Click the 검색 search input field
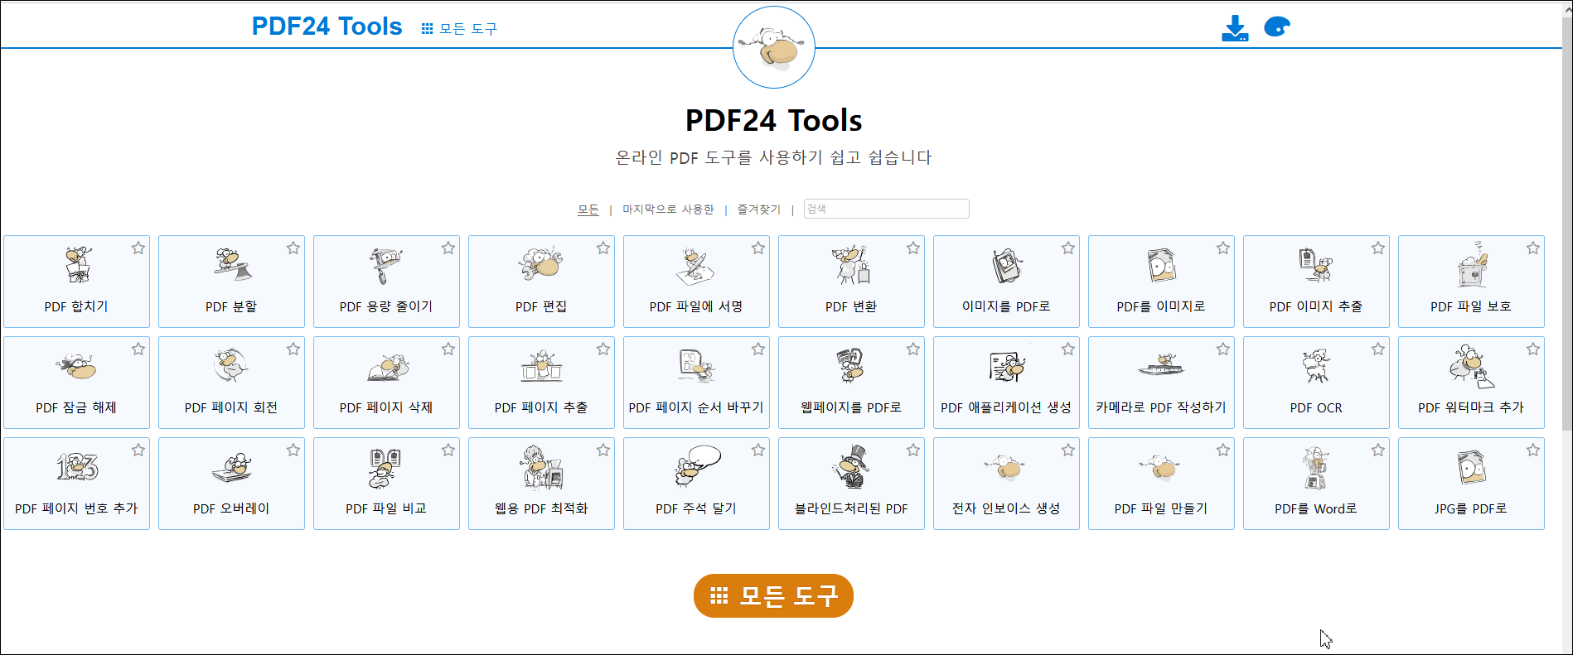The height and width of the screenshot is (655, 1573). click(886, 209)
